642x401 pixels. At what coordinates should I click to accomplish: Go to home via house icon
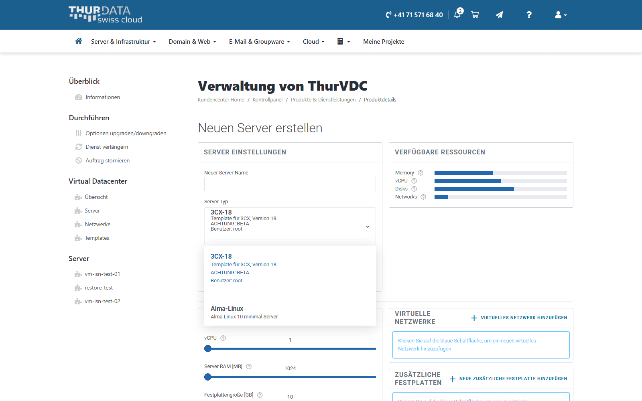tap(79, 41)
